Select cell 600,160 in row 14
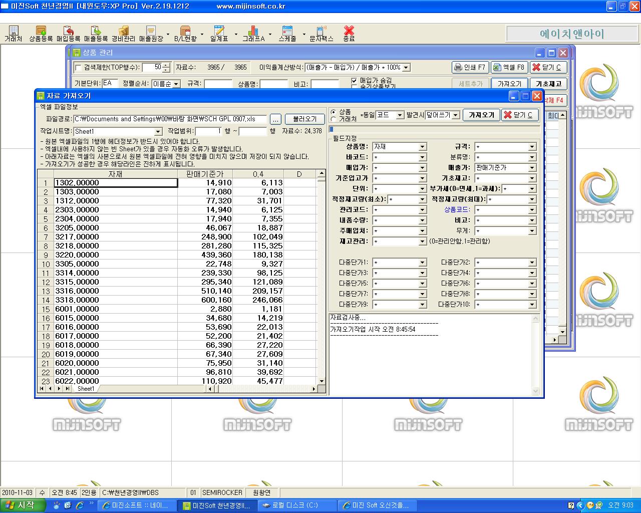This screenshot has width=641, height=513. coord(205,300)
